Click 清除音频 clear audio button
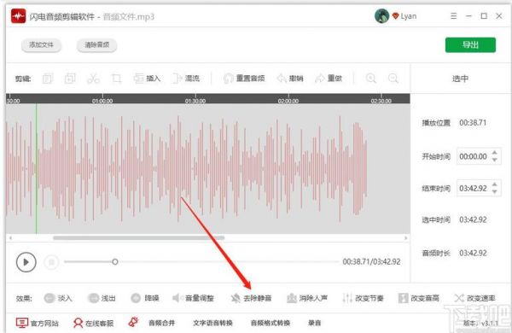This screenshot has height=333, width=512. coord(97,44)
